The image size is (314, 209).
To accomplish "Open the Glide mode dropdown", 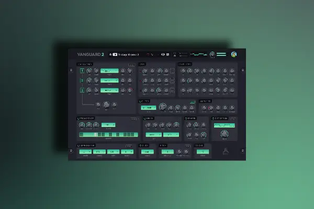I will coord(148,152).
